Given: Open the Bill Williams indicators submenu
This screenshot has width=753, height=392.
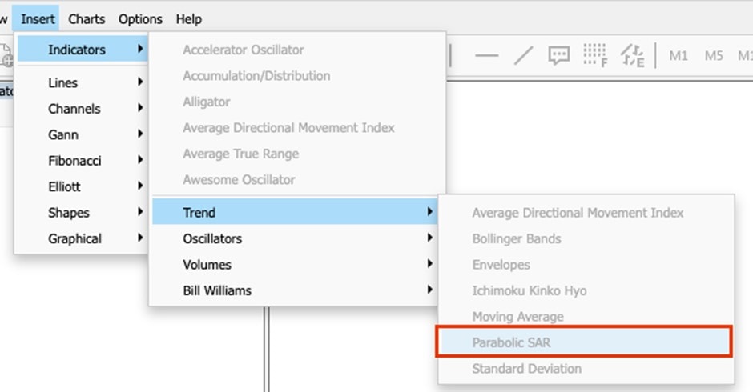Looking at the screenshot, I should 217,290.
